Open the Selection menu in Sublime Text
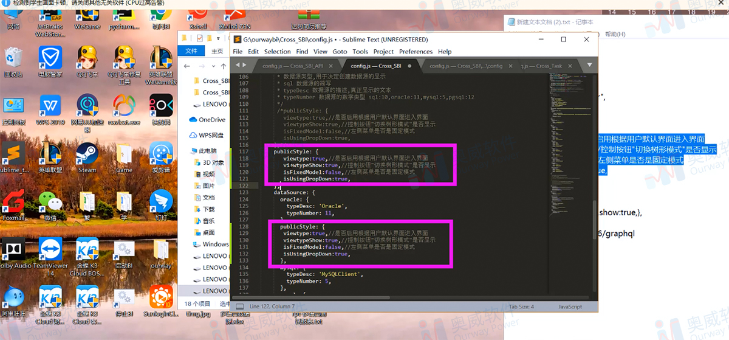 pos(277,52)
